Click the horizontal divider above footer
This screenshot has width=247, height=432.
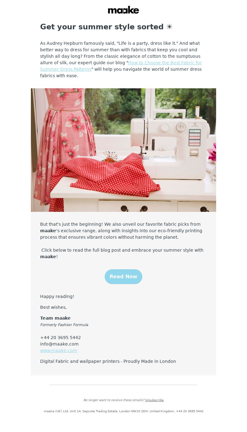pos(124,385)
